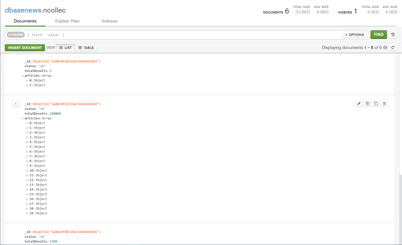Click totalResults value 2 in first document
This screenshot has width=402, height=245.
point(51,71)
